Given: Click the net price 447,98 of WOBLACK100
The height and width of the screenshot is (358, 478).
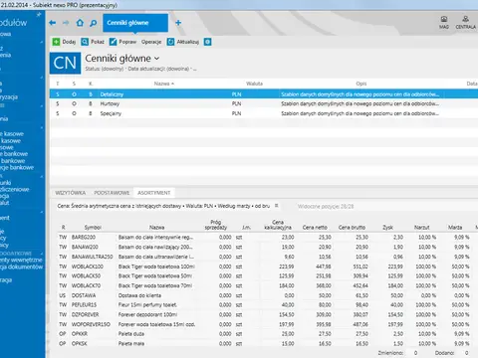Looking at the screenshot, I should (x=324, y=267).
